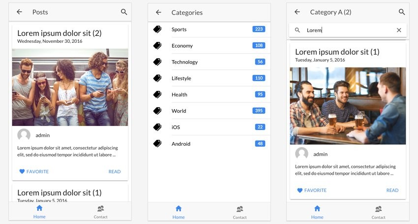Click the magnifier inside the search field

[298, 30]
